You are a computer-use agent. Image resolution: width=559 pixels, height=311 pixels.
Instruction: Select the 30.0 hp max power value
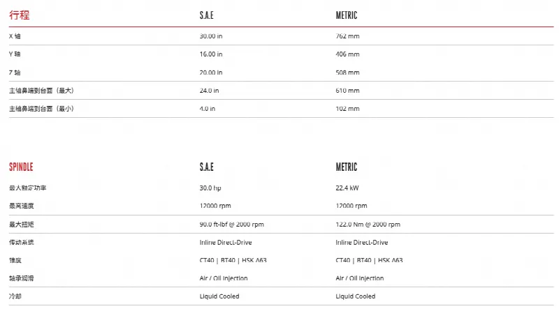(210, 188)
